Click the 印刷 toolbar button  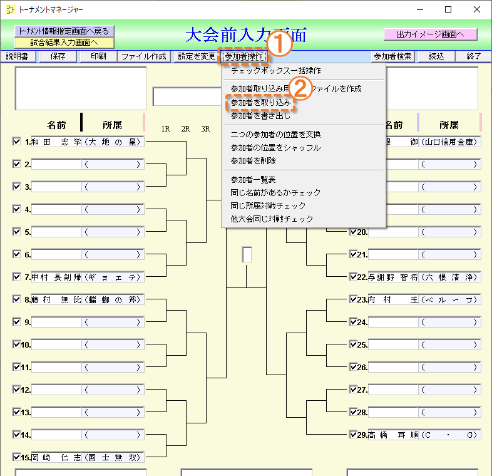[x=98, y=56]
